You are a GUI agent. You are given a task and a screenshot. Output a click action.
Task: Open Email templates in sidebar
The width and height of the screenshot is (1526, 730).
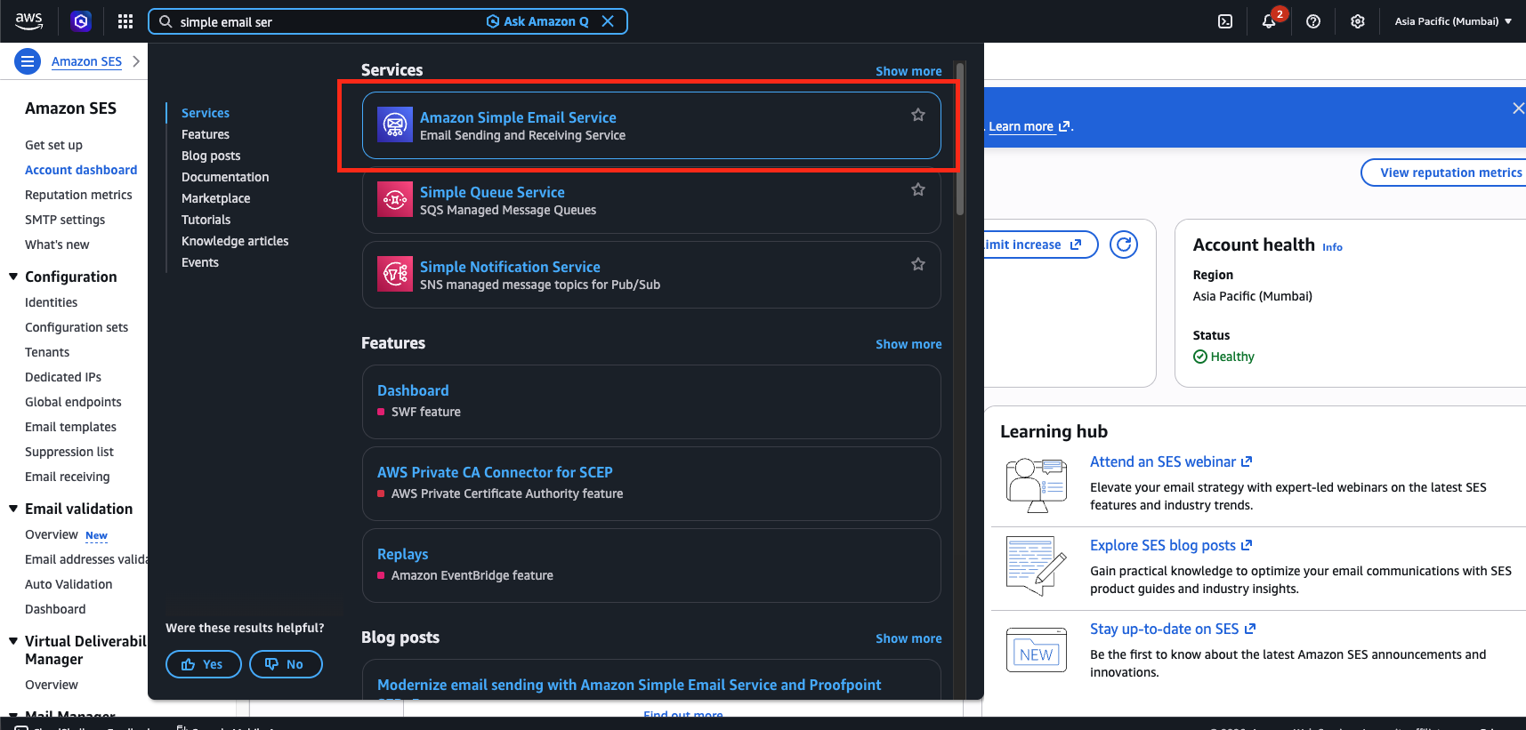[70, 427]
